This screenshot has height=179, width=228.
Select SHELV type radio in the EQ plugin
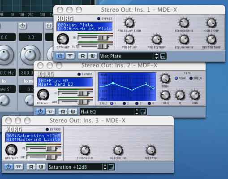point(191,78)
